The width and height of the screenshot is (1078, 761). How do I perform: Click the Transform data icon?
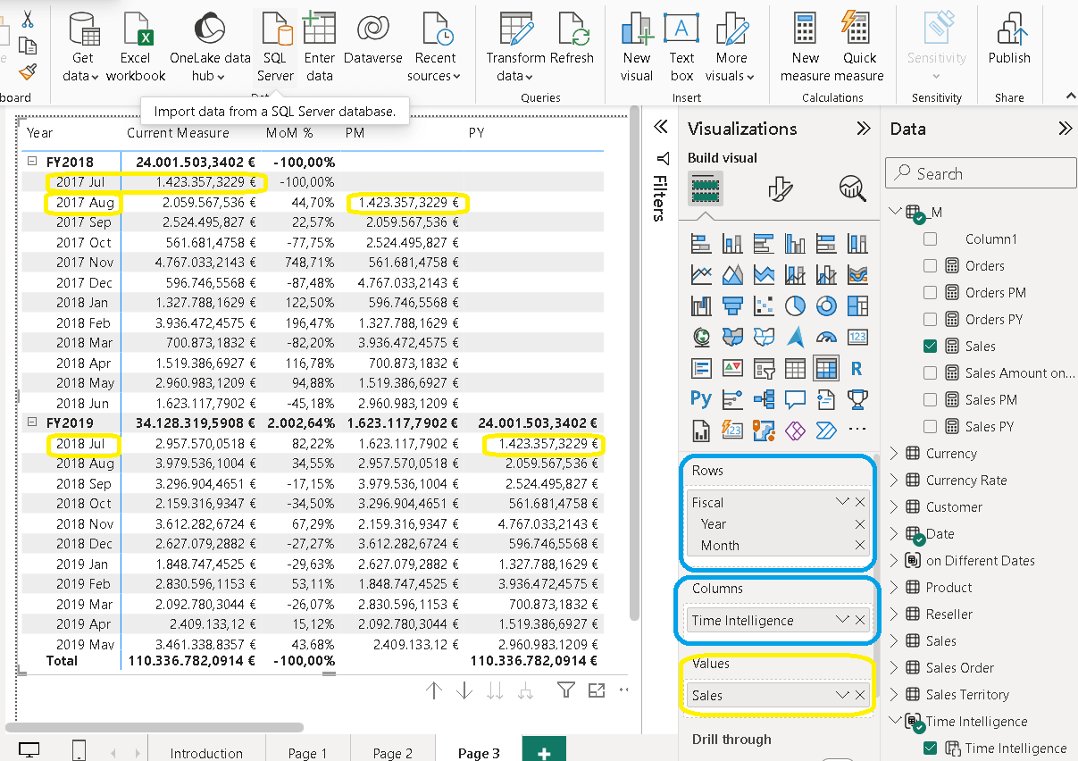(516, 29)
